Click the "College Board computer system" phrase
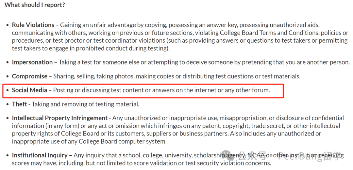The width and height of the screenshot is (353, 170). (122, 141)
